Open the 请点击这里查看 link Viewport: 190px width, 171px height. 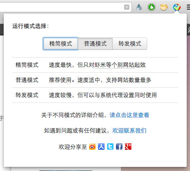click(129, 115)
